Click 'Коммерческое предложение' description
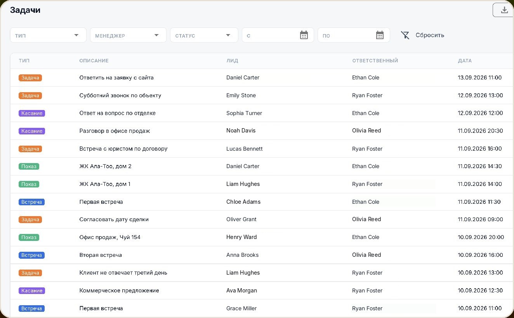 (119, 290)
